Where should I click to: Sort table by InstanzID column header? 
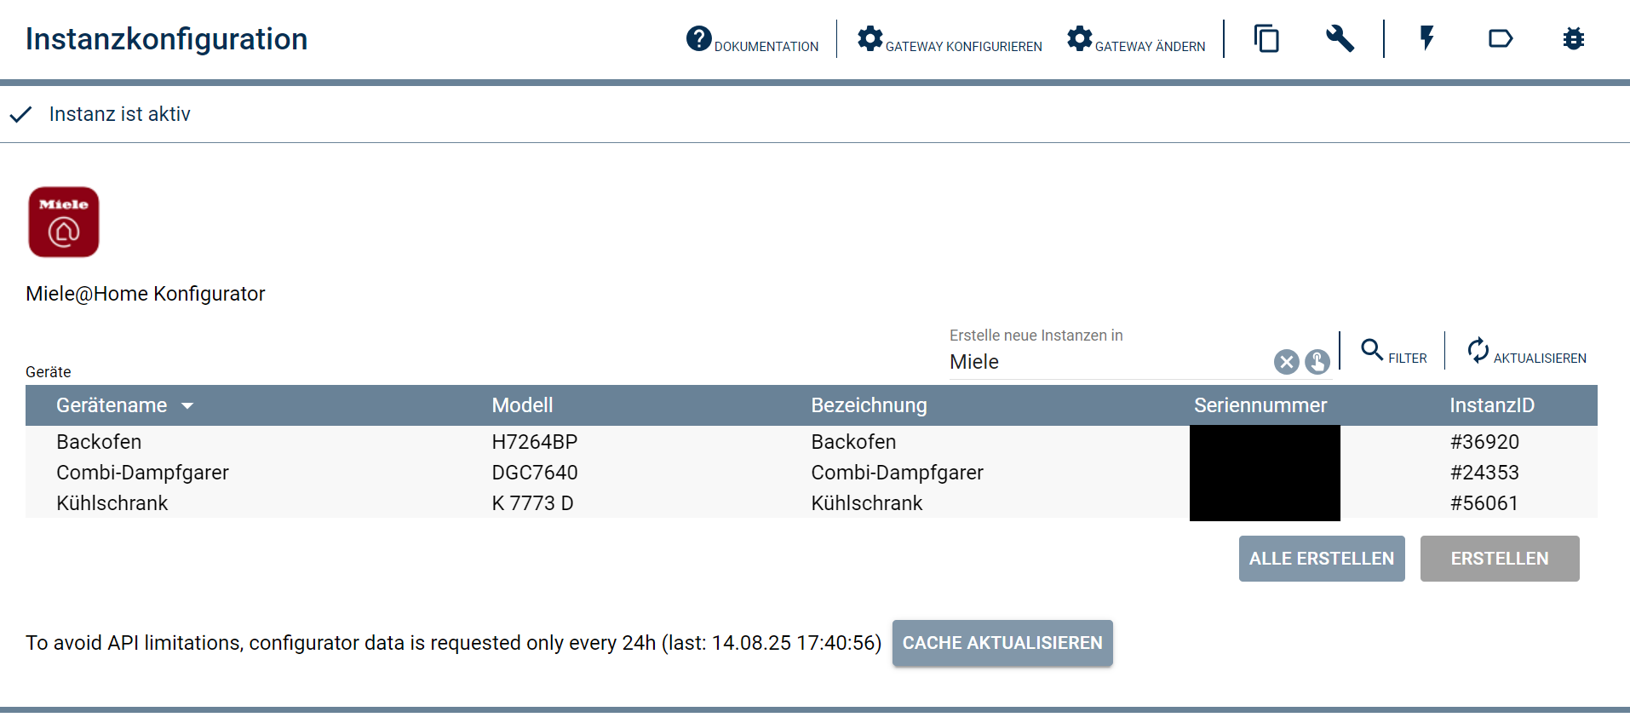1491,405
